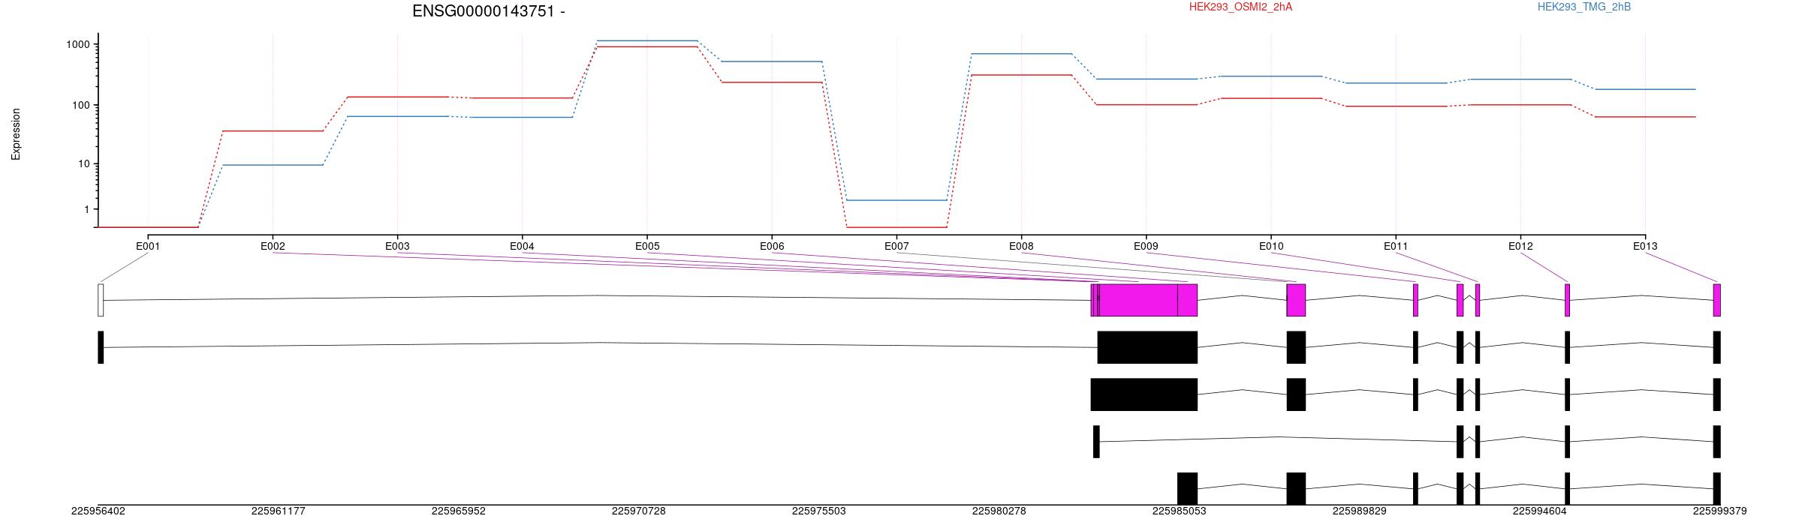1802x525 pixels.
Task: Click the leftmost exon of bottom transcript
Action: click(1187, 489)
